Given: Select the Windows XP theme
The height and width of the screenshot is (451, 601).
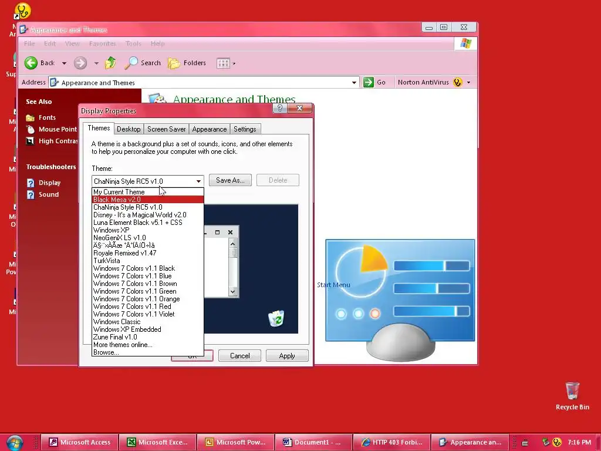Looking at the screenshot, I should pyautogui.click(x=147, y=230).
